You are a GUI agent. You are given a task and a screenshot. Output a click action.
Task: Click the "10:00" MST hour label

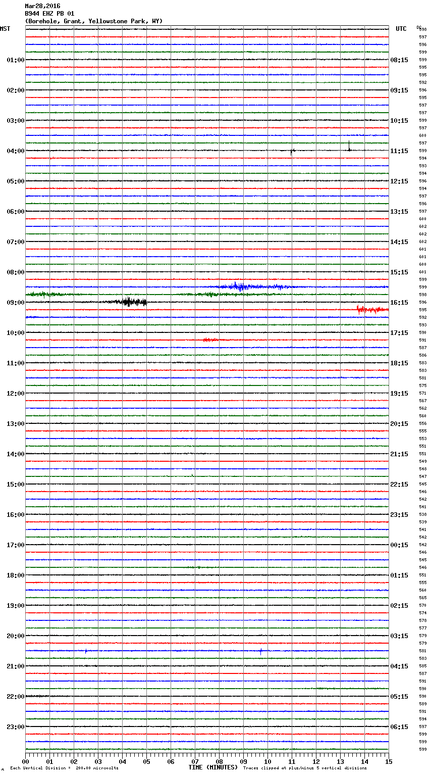(15, 333)
